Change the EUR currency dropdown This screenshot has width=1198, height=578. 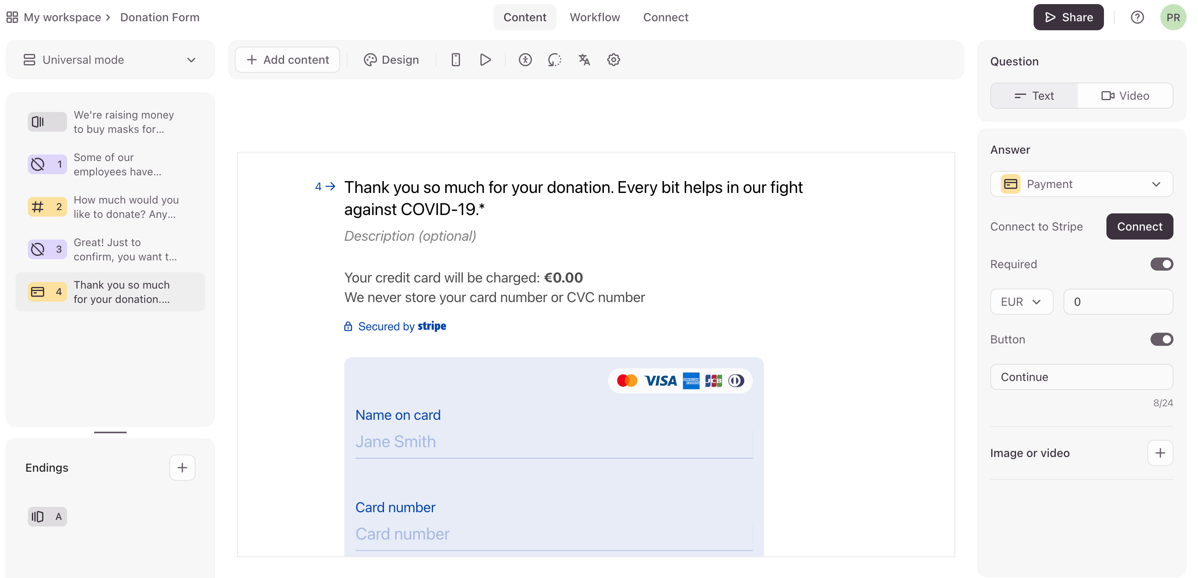pos(1021,302)
